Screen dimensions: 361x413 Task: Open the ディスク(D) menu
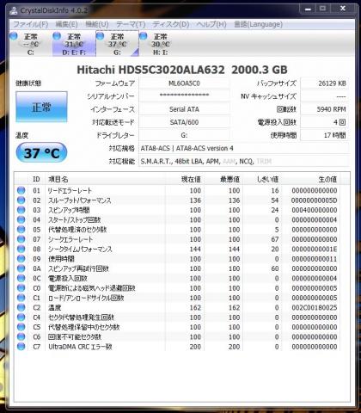click(171, 25)
